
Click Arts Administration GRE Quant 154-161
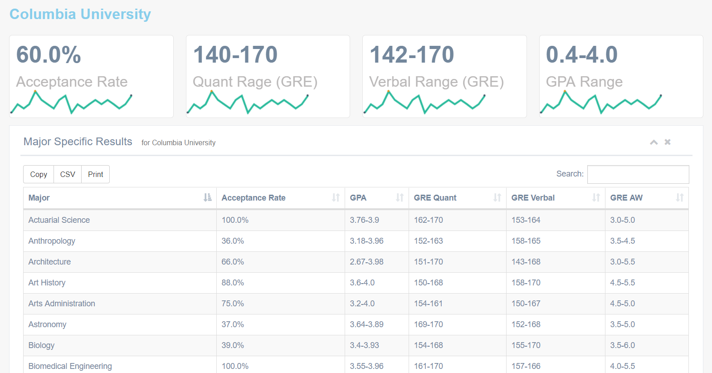coord(428,304)
